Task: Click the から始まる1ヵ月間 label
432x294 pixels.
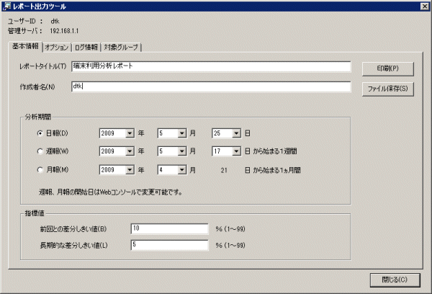Action: pyautogui.click(x=277, y=170)
